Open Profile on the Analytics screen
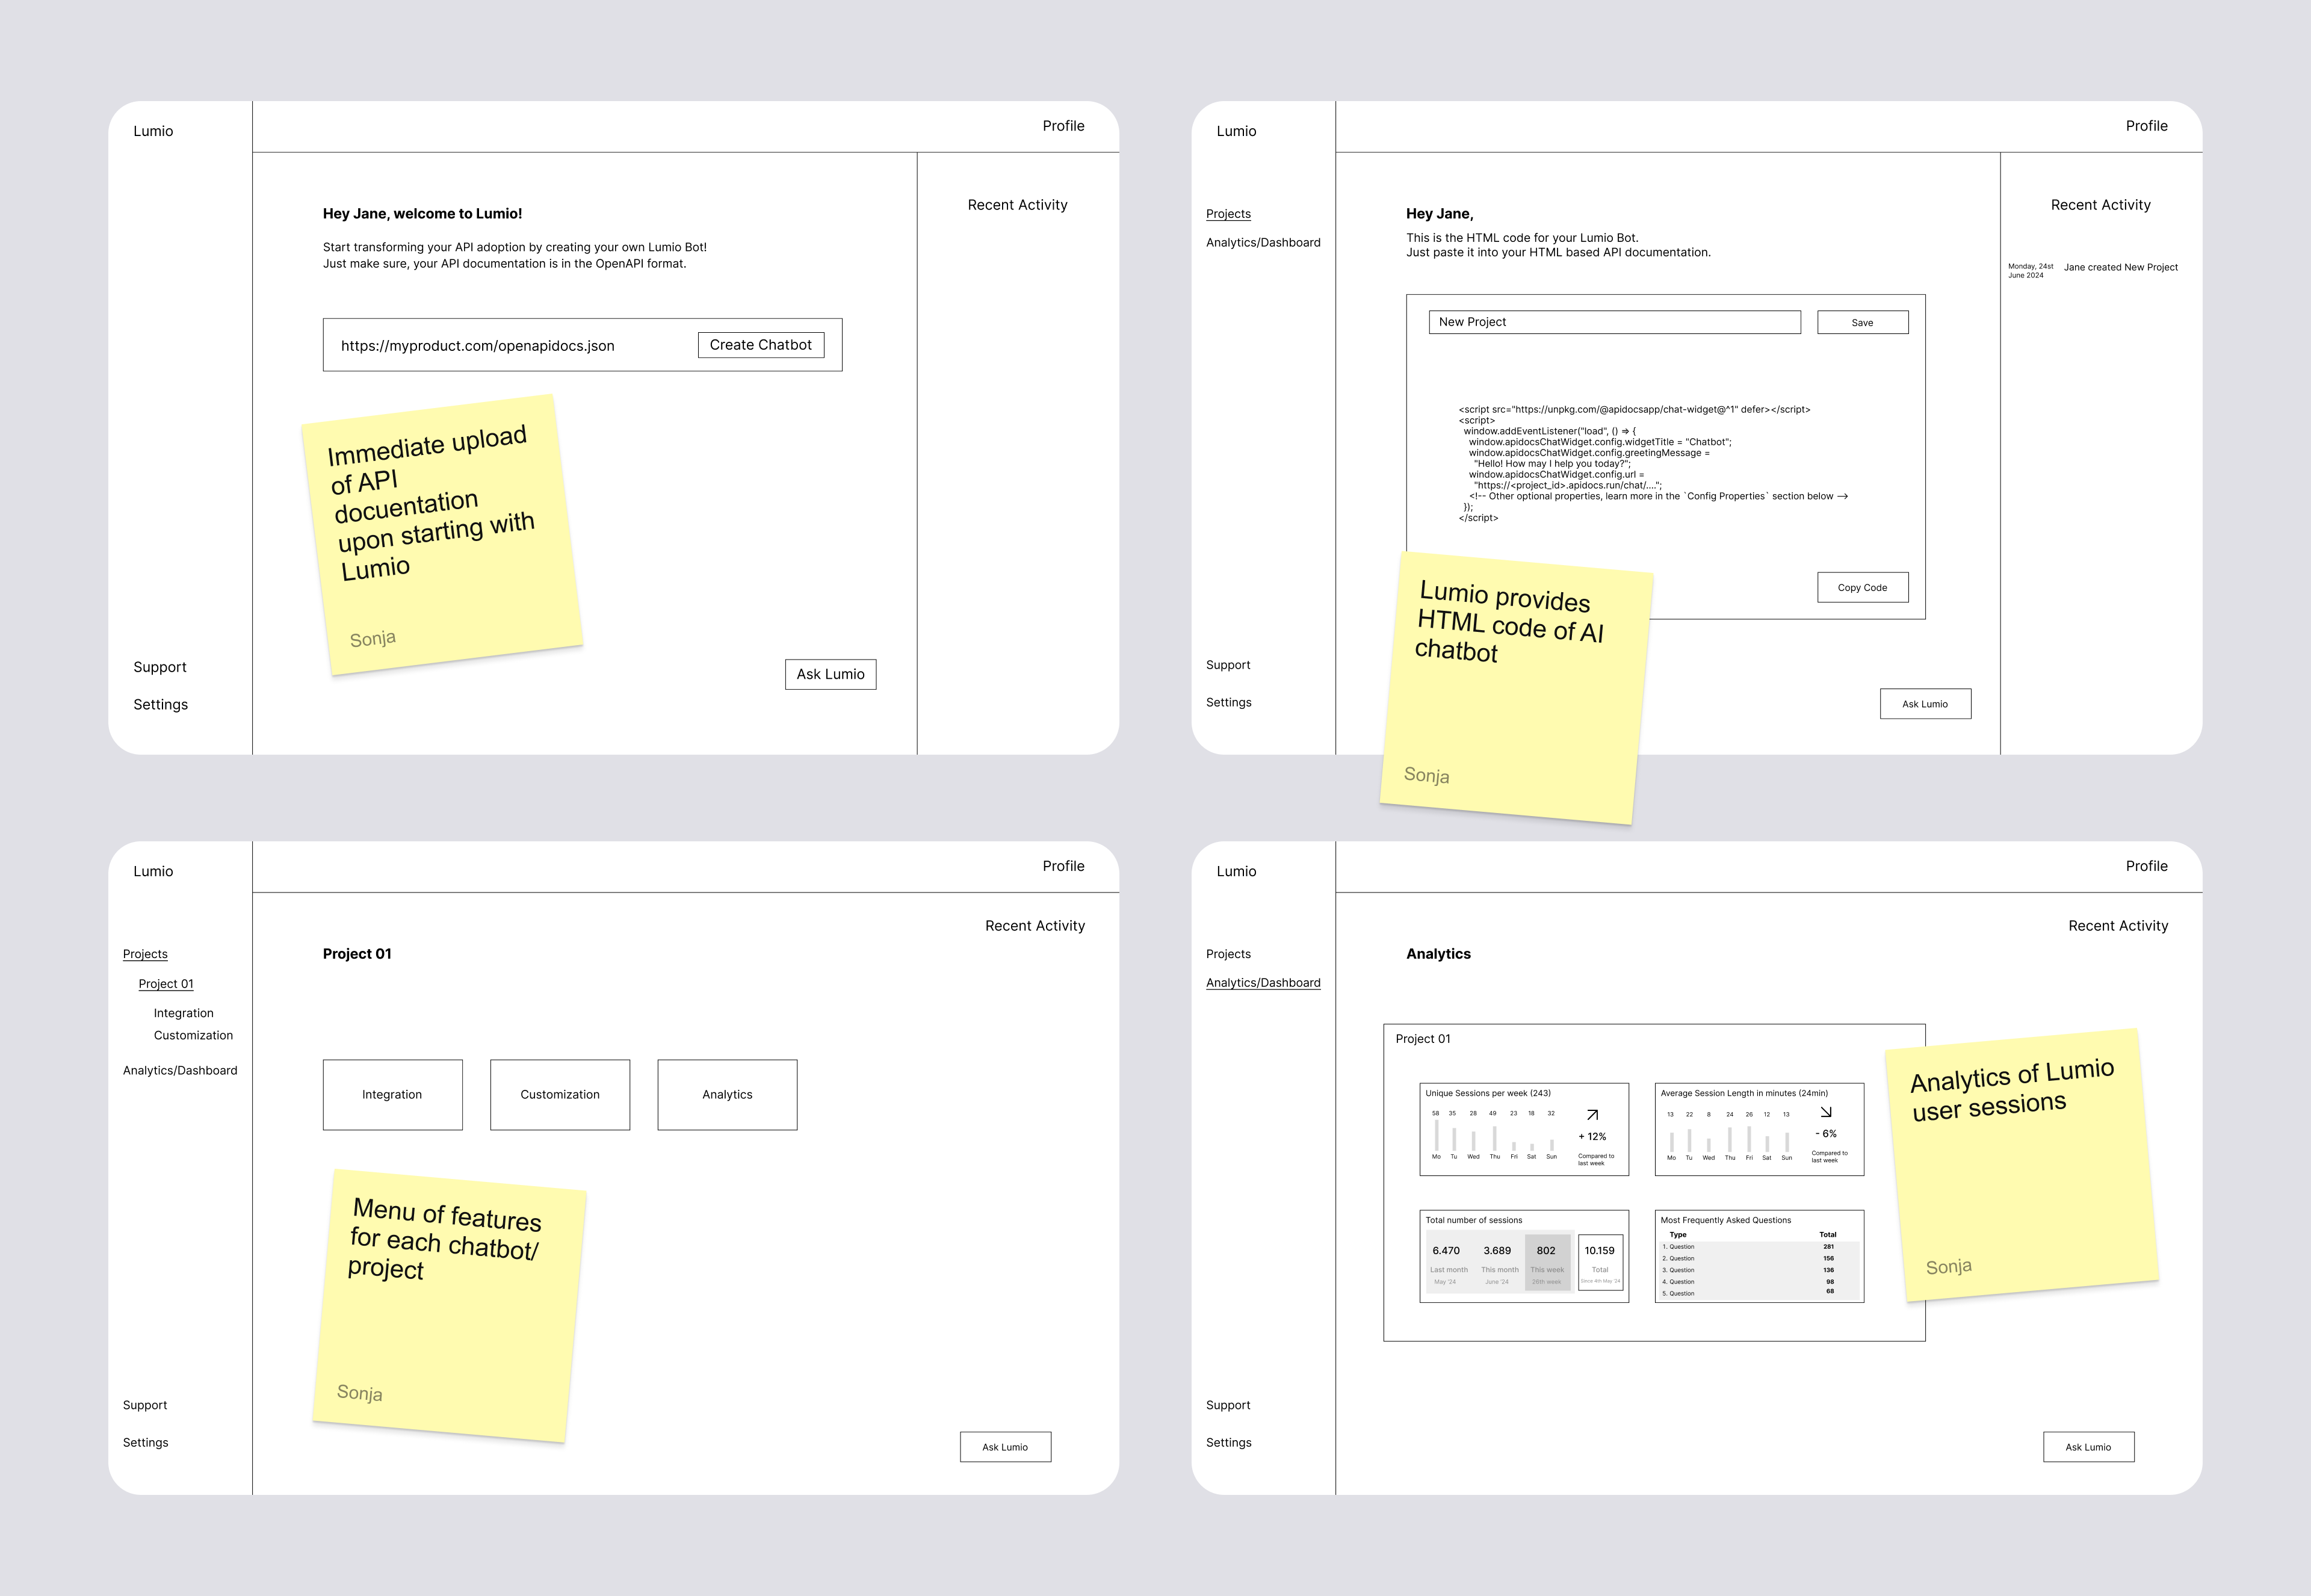This screenshot has height=1596, width=2311. [x=2146, y=866]
